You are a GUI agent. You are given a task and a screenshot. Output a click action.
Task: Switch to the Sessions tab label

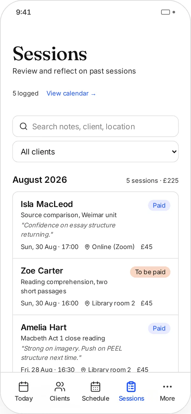pyautogui.click(x=131, y=398)
